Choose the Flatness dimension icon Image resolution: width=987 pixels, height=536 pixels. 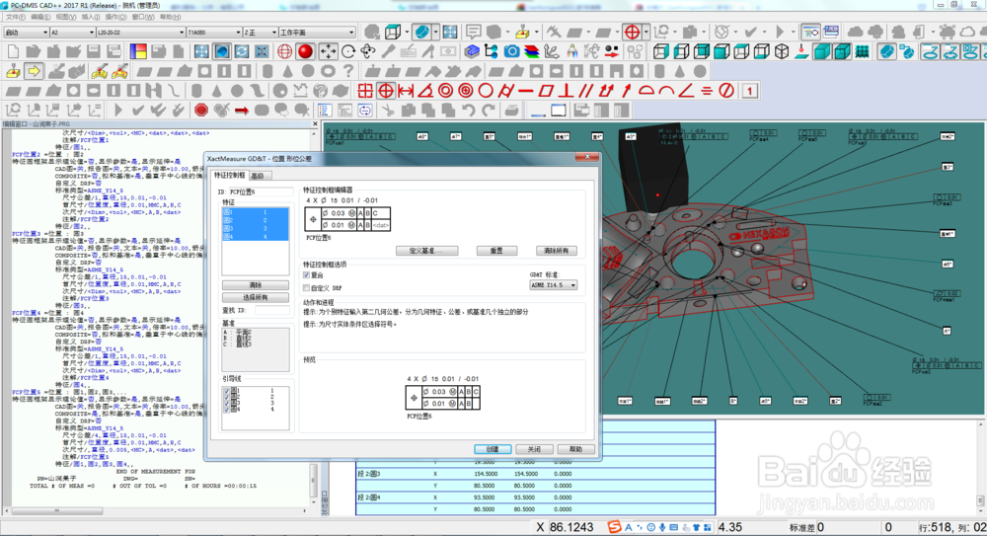coord(546,91)
